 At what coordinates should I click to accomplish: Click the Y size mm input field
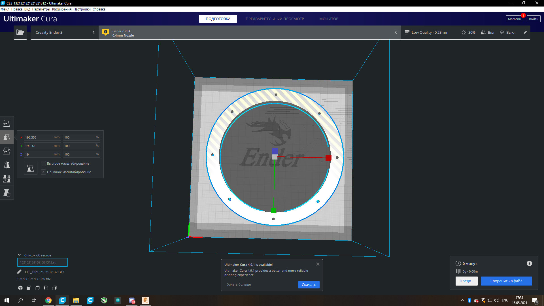pyautogui.click(x=42, y=146)
